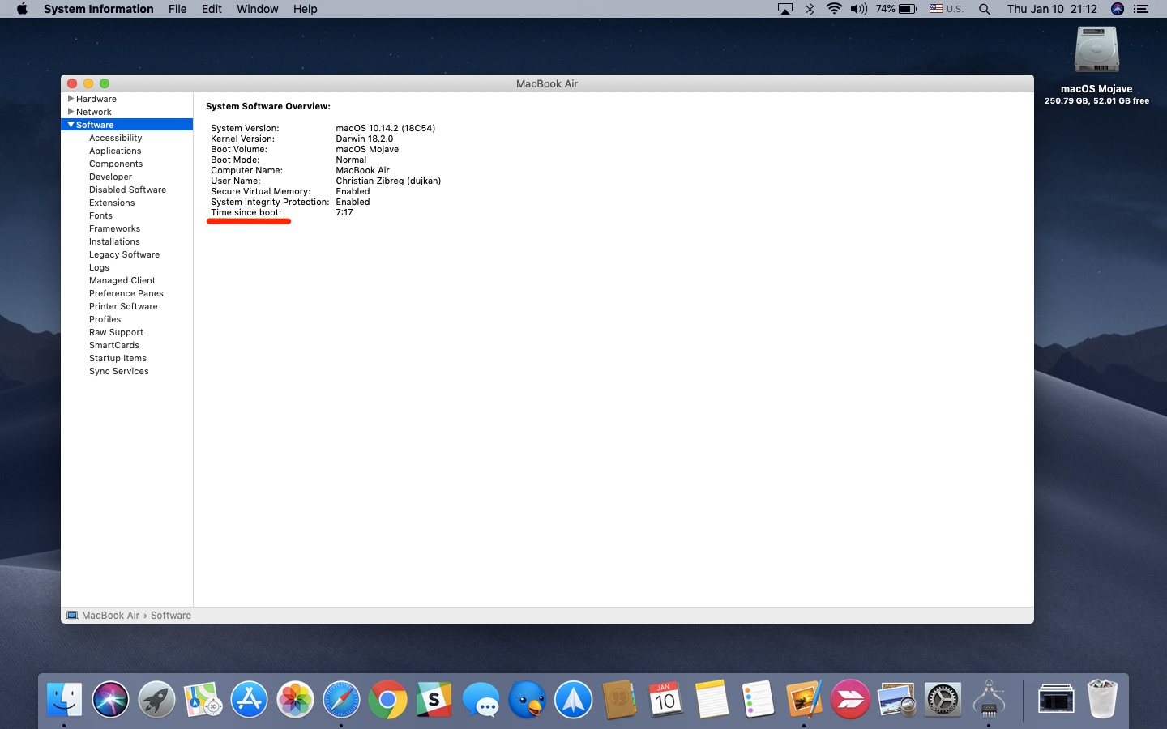Screen dimensions: 1167x729
Task: Click the Wi-Fi status icon
Action: tap(834, 9)
